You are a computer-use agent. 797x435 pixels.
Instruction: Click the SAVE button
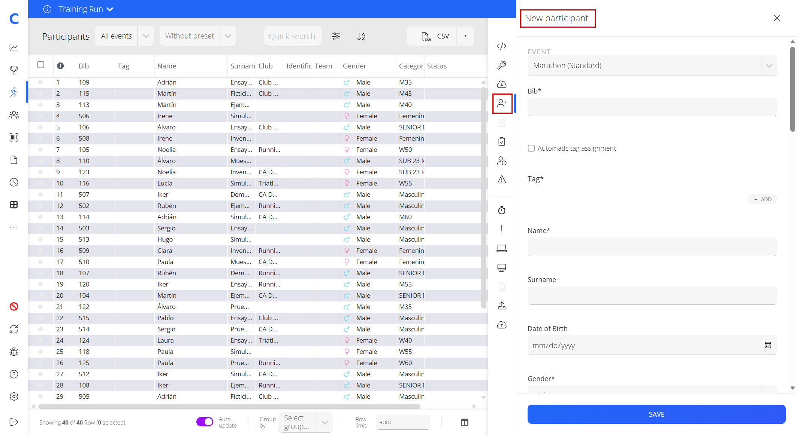[x=656, y=414]
